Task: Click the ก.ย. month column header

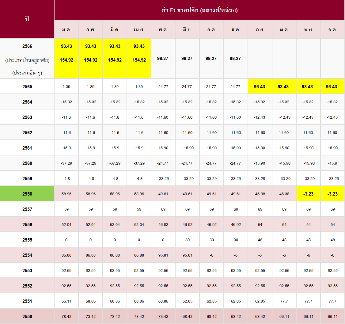Action: coord(260,30)
